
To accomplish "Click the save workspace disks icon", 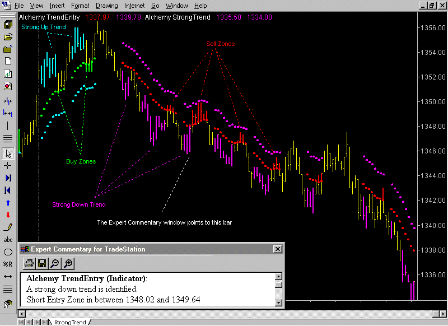I will click(8, 24).
